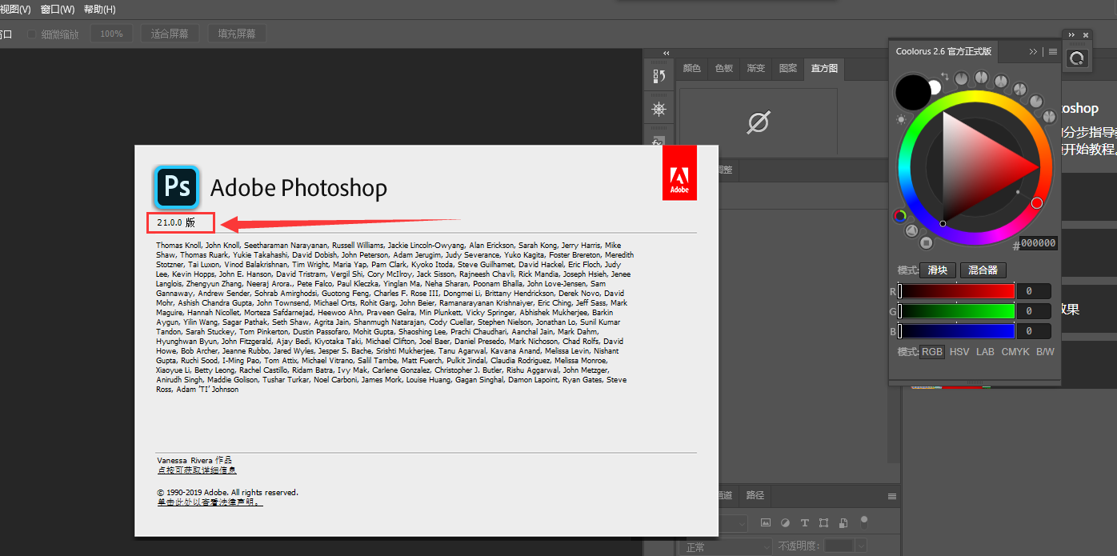Click the black foreground color circle in Coolorus

913,92
